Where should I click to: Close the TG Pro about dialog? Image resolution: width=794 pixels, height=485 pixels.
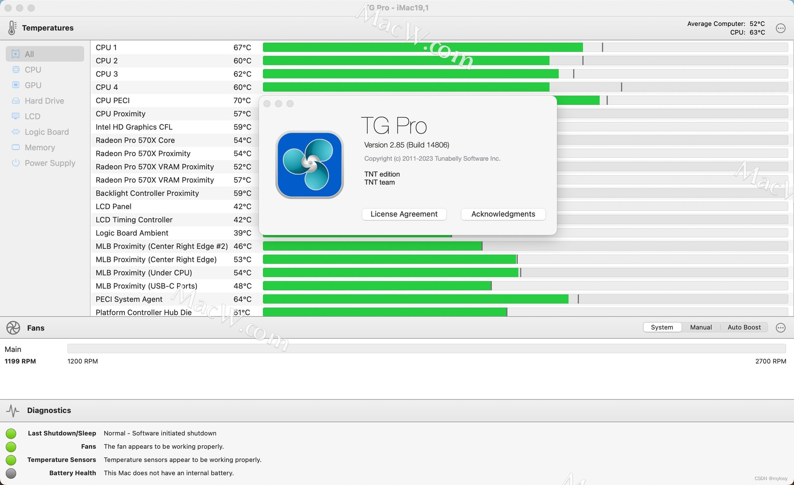267,104
